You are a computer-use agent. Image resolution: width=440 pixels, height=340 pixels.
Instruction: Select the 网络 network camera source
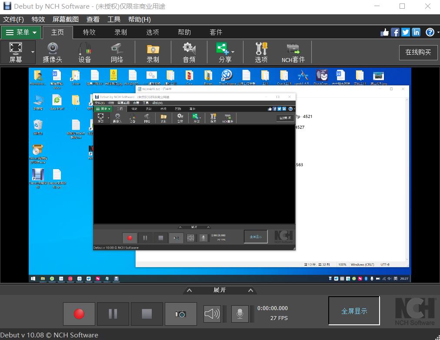click(x=117, y=52)
